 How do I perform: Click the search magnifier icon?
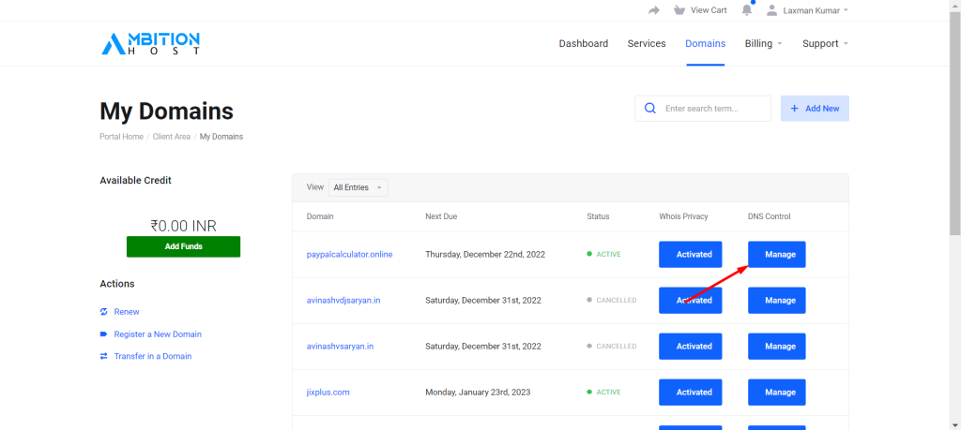point(651,109)
